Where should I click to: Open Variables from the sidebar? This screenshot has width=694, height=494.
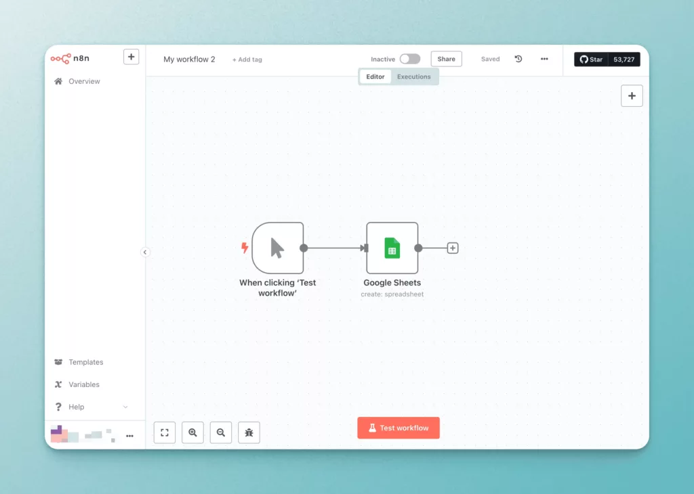click(x=83, y=384)
